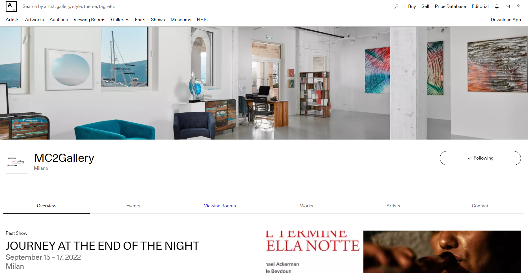Open the Works tab
This screenshot has width=528, height=273.
coord(306,206)
